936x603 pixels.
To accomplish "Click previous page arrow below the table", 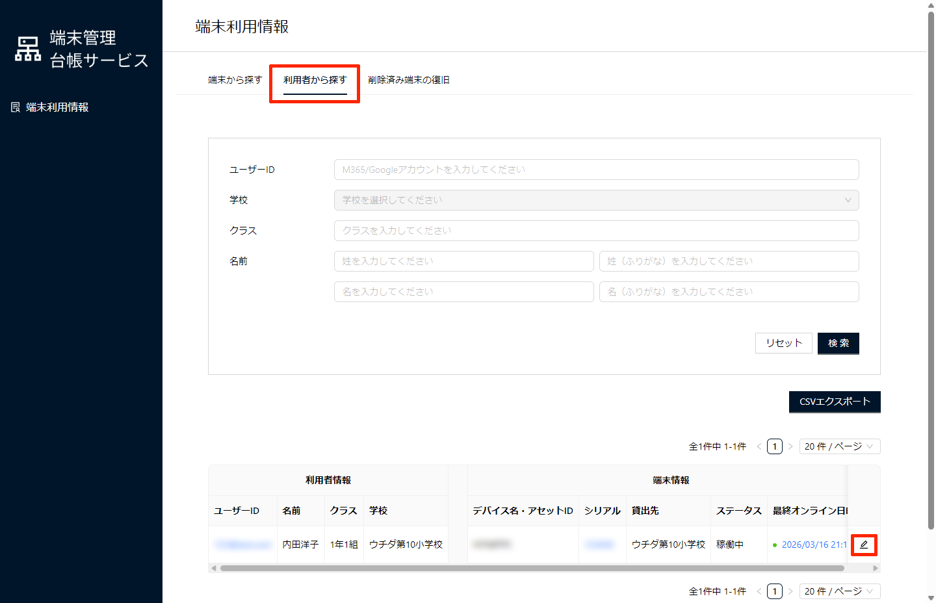I will click(x=759, y=591).
